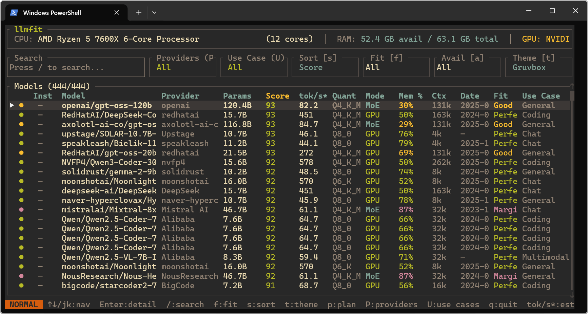Click the row selection arrow beside gpt-oss-120b
The width and height of the screenshot is (588, 314).
coord(12,105)
